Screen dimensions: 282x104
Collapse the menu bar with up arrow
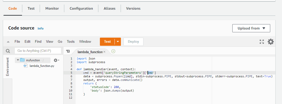point(8,42)
